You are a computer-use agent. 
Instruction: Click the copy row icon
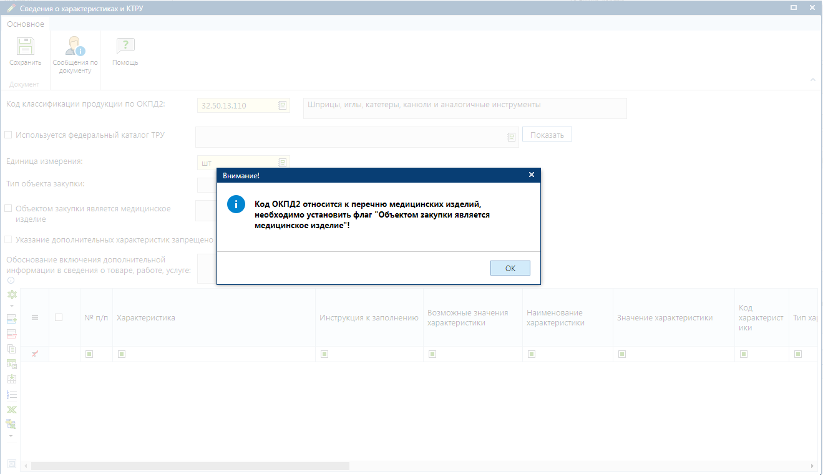click(11, 349)
